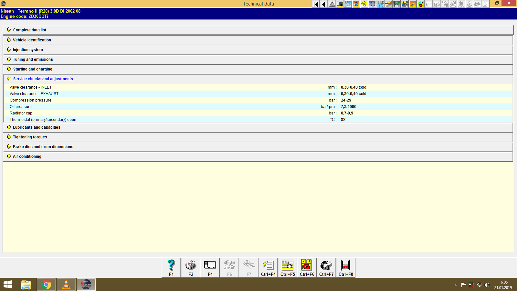
Task: Jump to first record with the leftmost arrow icon
Action: click(x=315, y=4)
